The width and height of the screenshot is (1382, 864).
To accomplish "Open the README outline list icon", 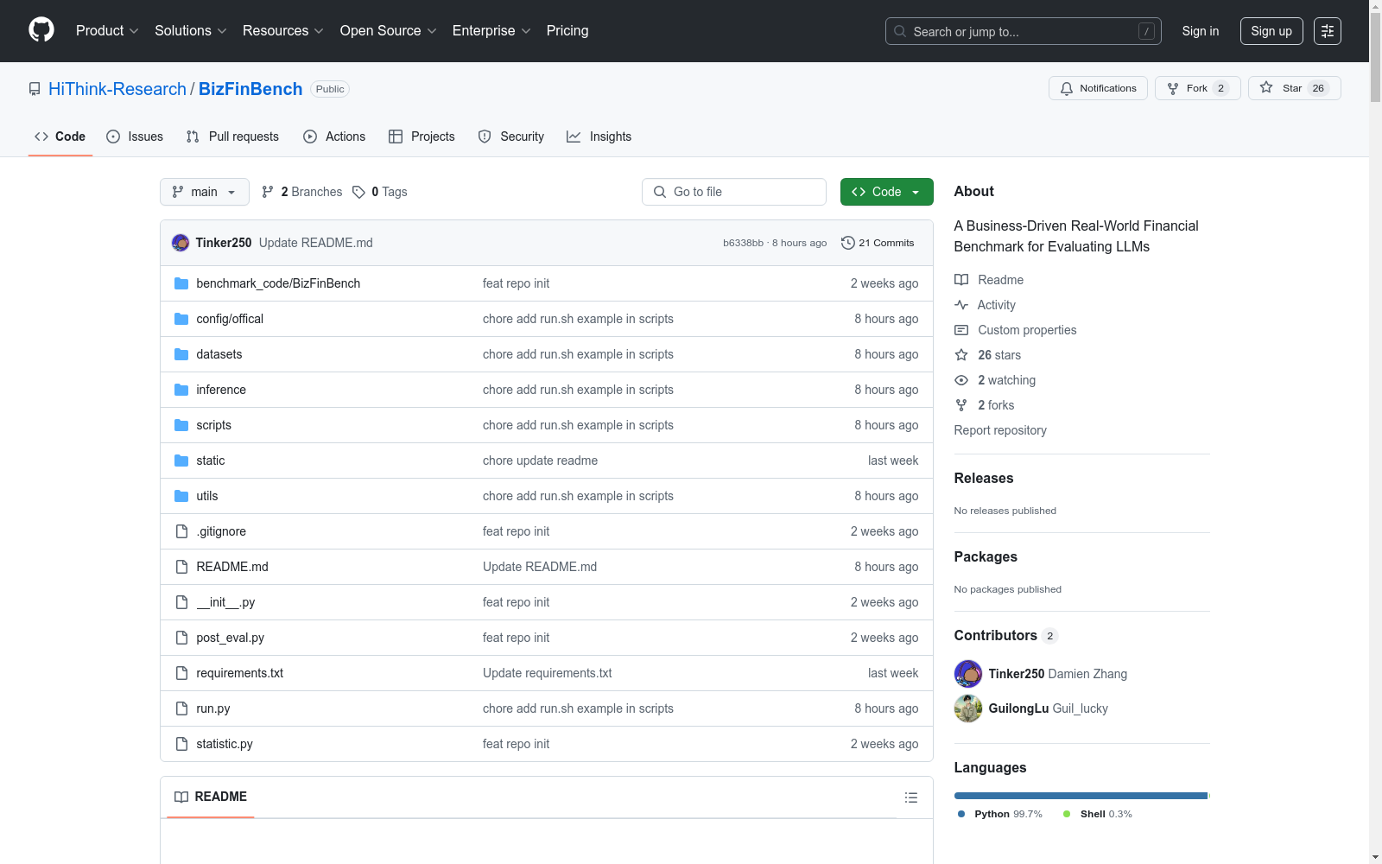I will pyautogui.click(x=911, y=797).
